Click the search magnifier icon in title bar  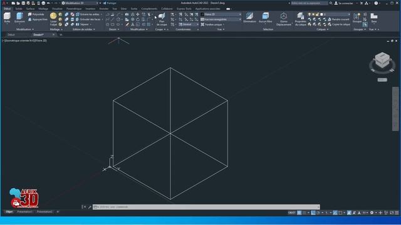tap(331, 3)
